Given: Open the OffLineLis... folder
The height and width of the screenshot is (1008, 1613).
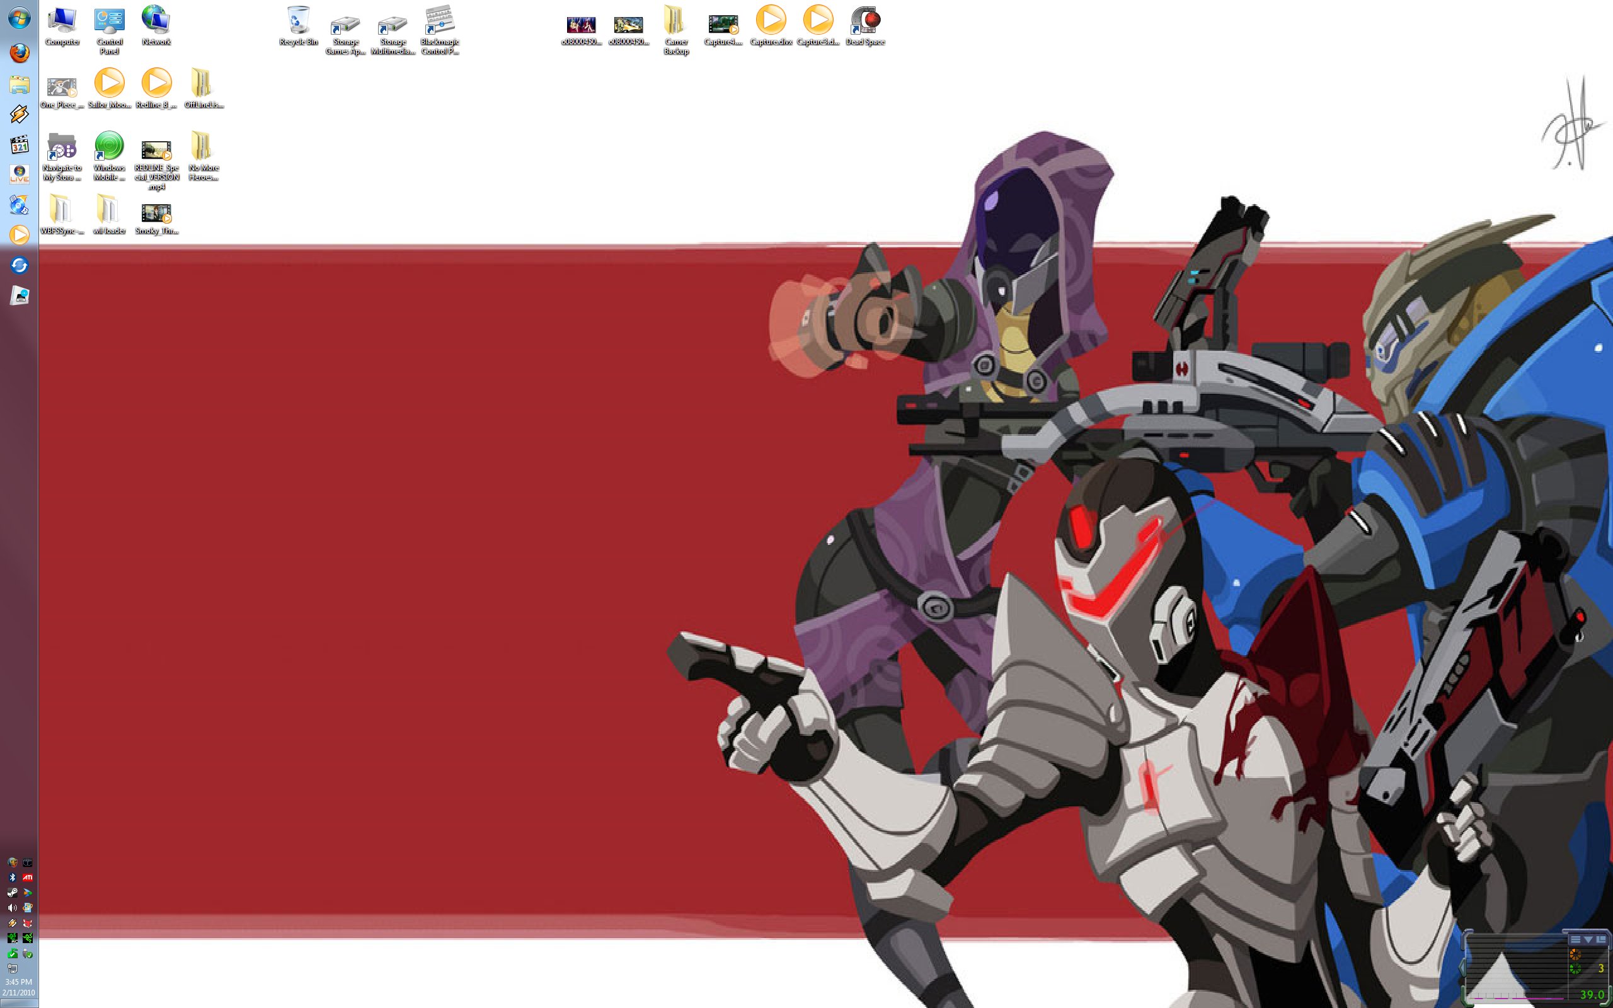Looking at the screenshot, I should [x=204, y=88].
